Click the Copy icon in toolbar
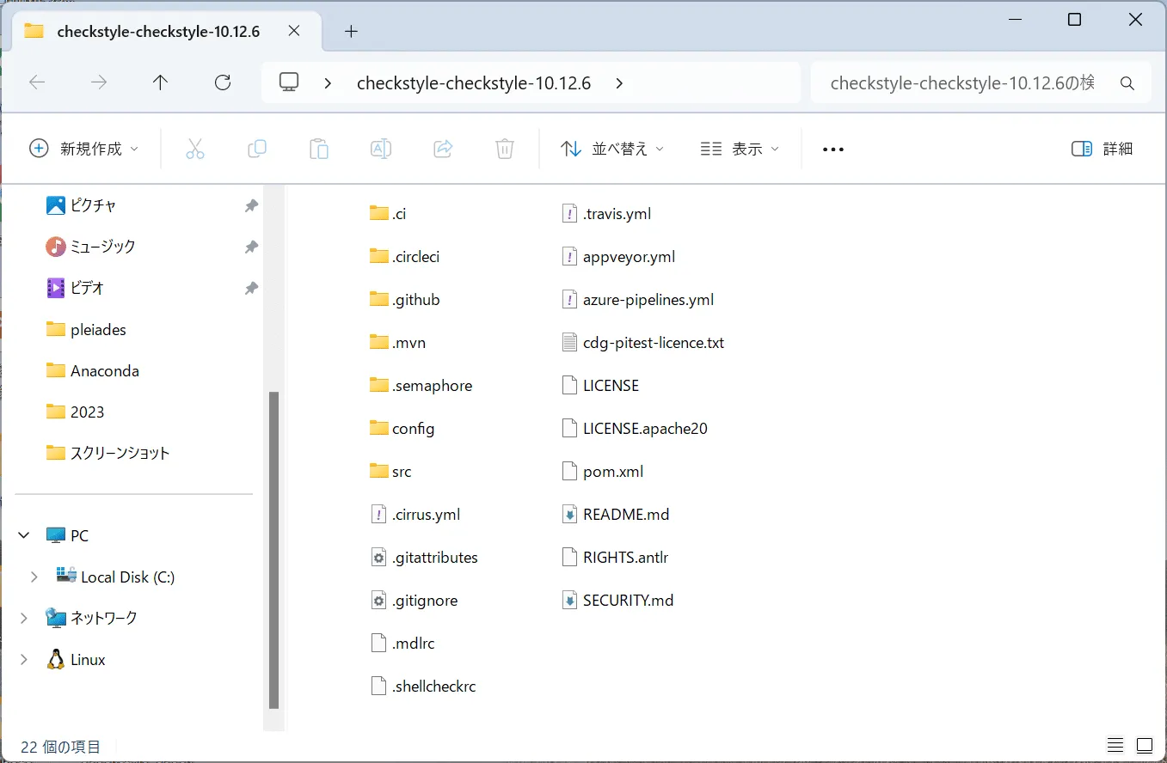This screenshot has height=763, width=1167. [x=257, y=149]
